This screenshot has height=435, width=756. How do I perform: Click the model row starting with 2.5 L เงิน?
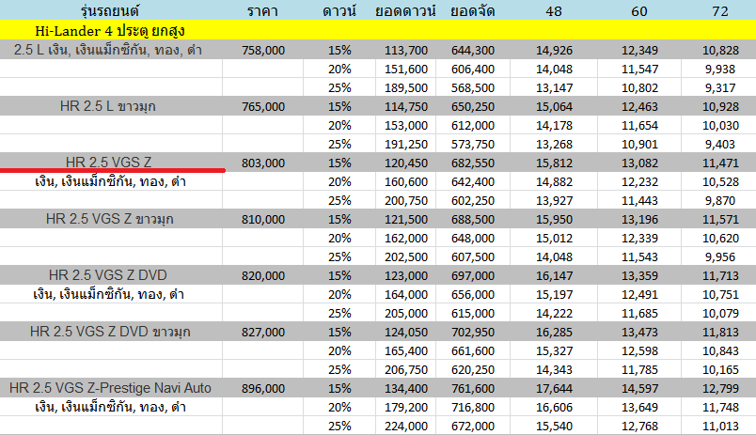tap(108, 50)
